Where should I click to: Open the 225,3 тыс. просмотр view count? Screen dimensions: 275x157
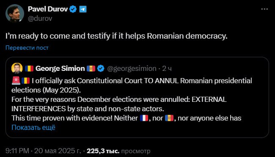click(118, 151)
